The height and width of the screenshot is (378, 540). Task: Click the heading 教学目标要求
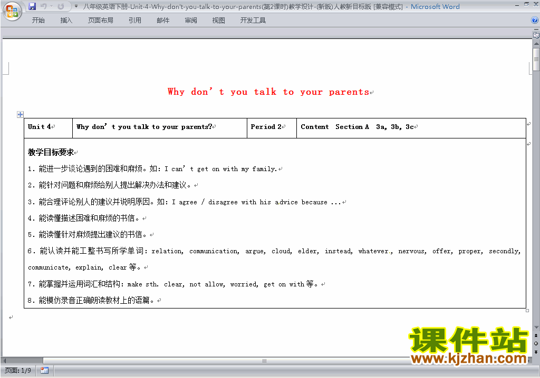tap(51, 152)
